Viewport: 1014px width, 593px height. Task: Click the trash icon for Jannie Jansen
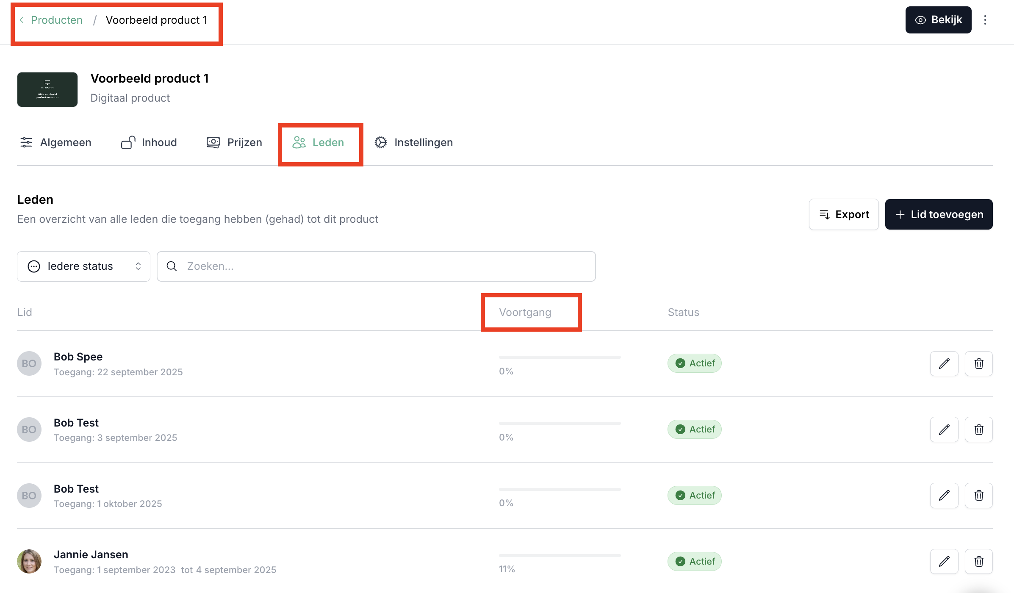(978, 561)
